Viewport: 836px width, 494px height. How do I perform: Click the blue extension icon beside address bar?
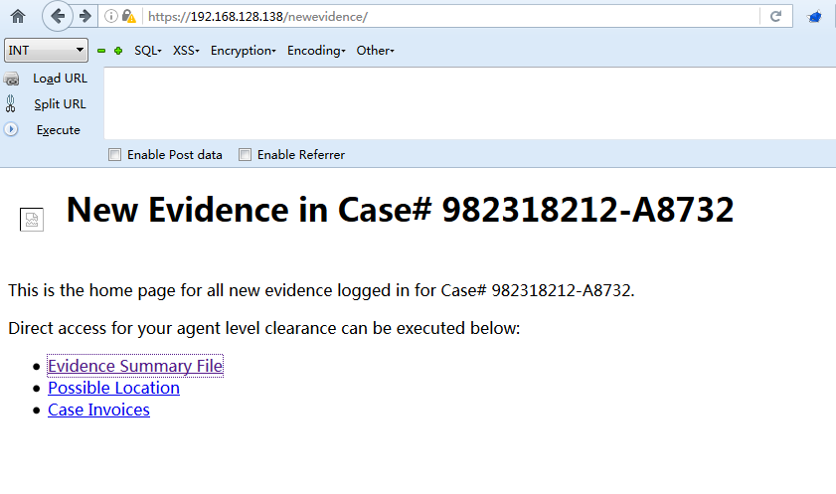pyautogui.click(x=815, y=17)
